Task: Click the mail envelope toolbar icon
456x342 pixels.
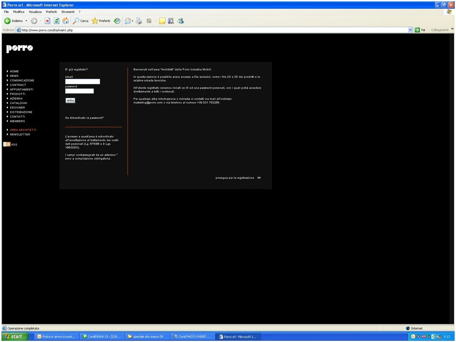Action: 128,21
